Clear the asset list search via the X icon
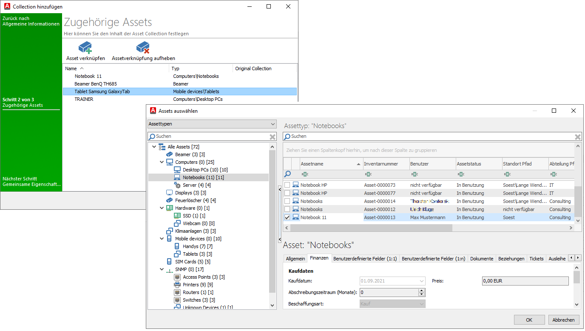This screenshot has width=585, height=331. click(x=577, y=136)
